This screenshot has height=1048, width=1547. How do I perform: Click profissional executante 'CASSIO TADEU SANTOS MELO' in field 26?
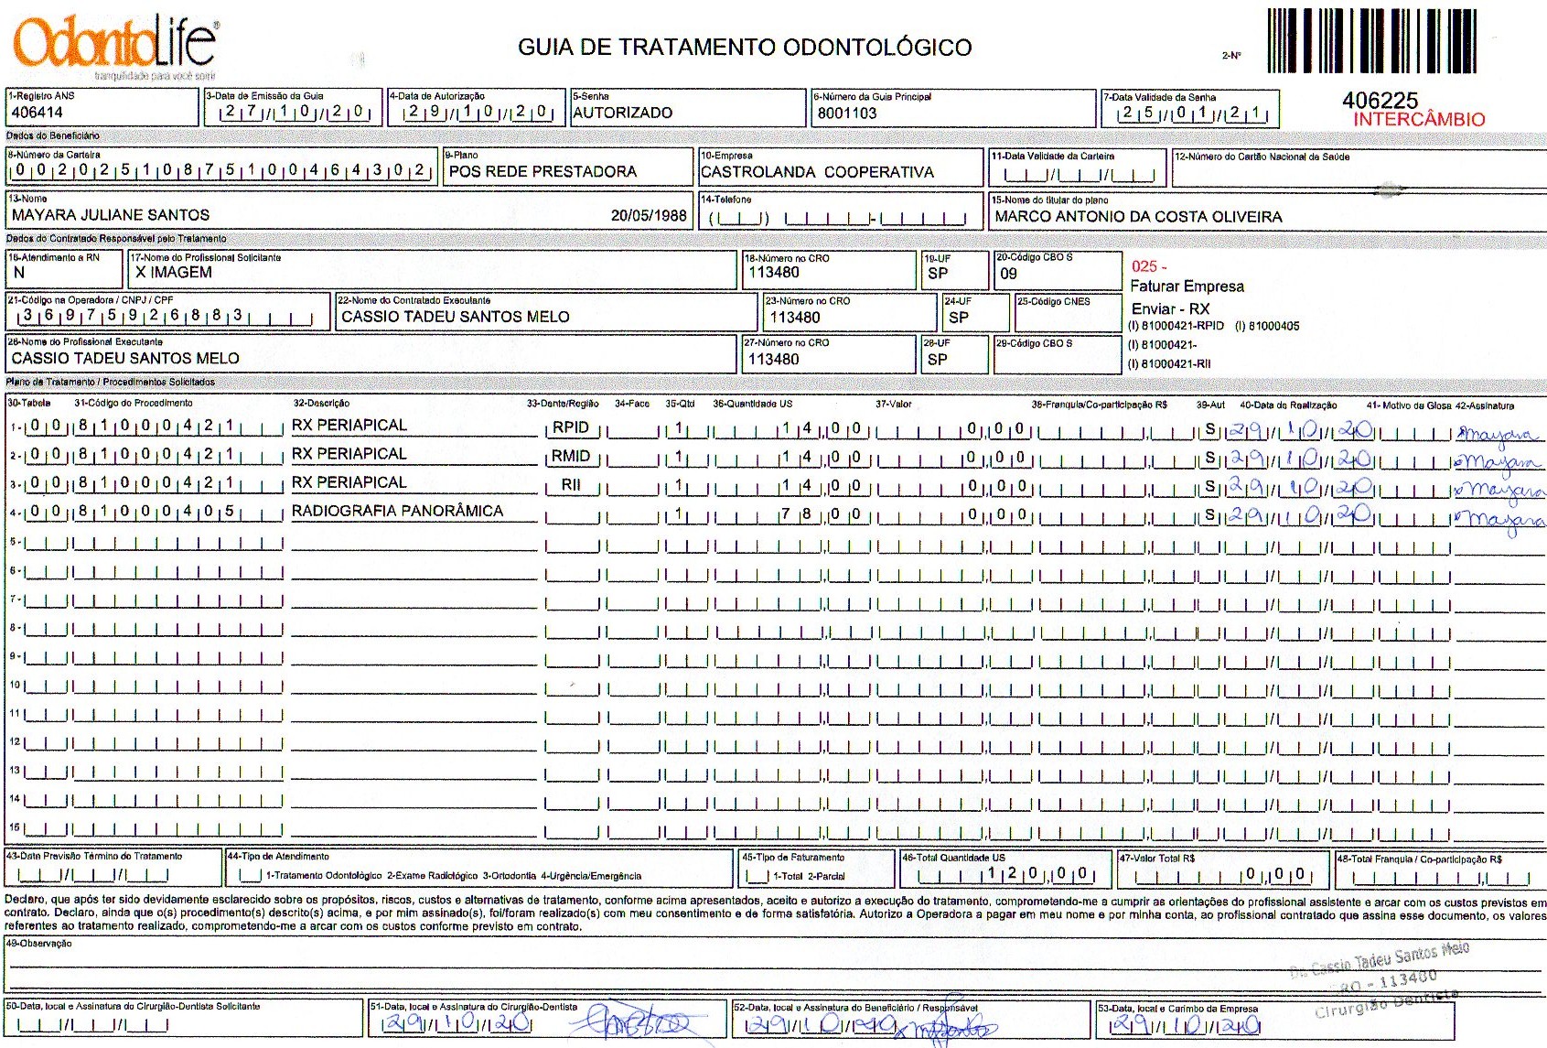125,359
